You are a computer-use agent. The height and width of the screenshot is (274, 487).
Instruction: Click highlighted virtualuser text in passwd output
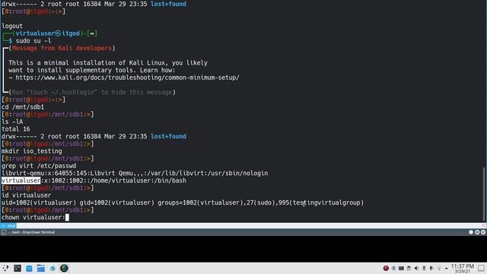coord(21,180)
